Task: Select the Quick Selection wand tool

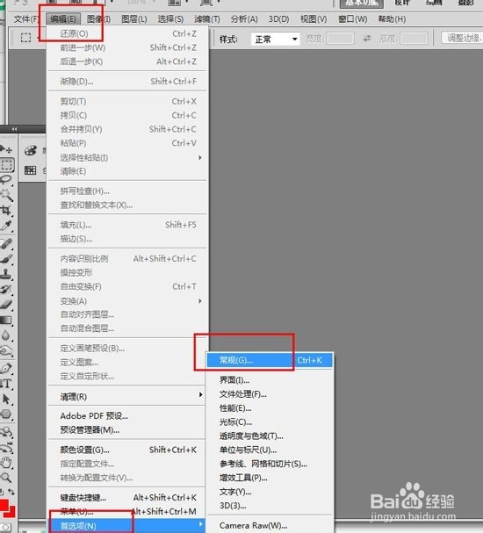Action: point(6,195)
